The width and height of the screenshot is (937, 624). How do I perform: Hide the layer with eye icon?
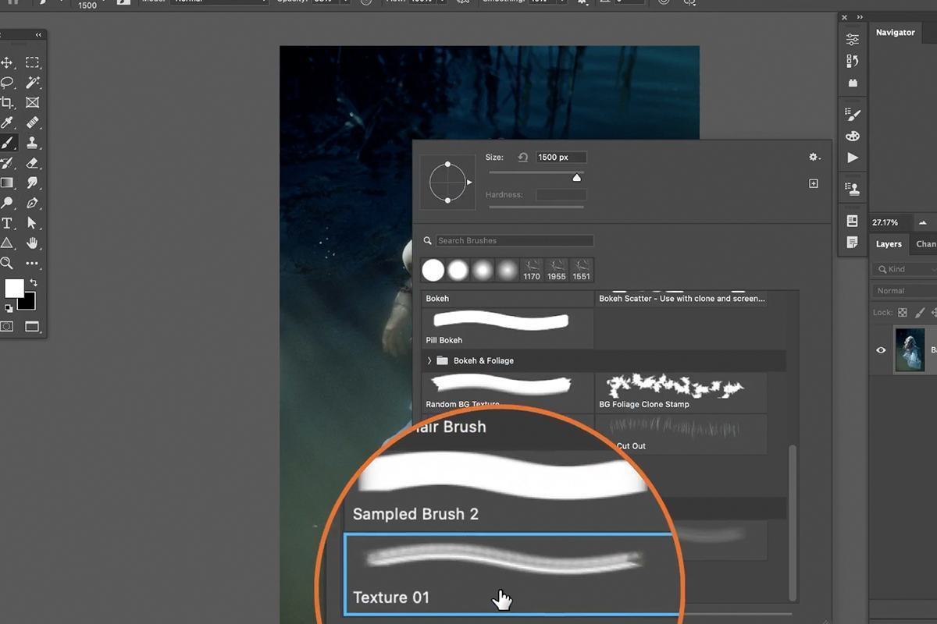pos(881,350)
